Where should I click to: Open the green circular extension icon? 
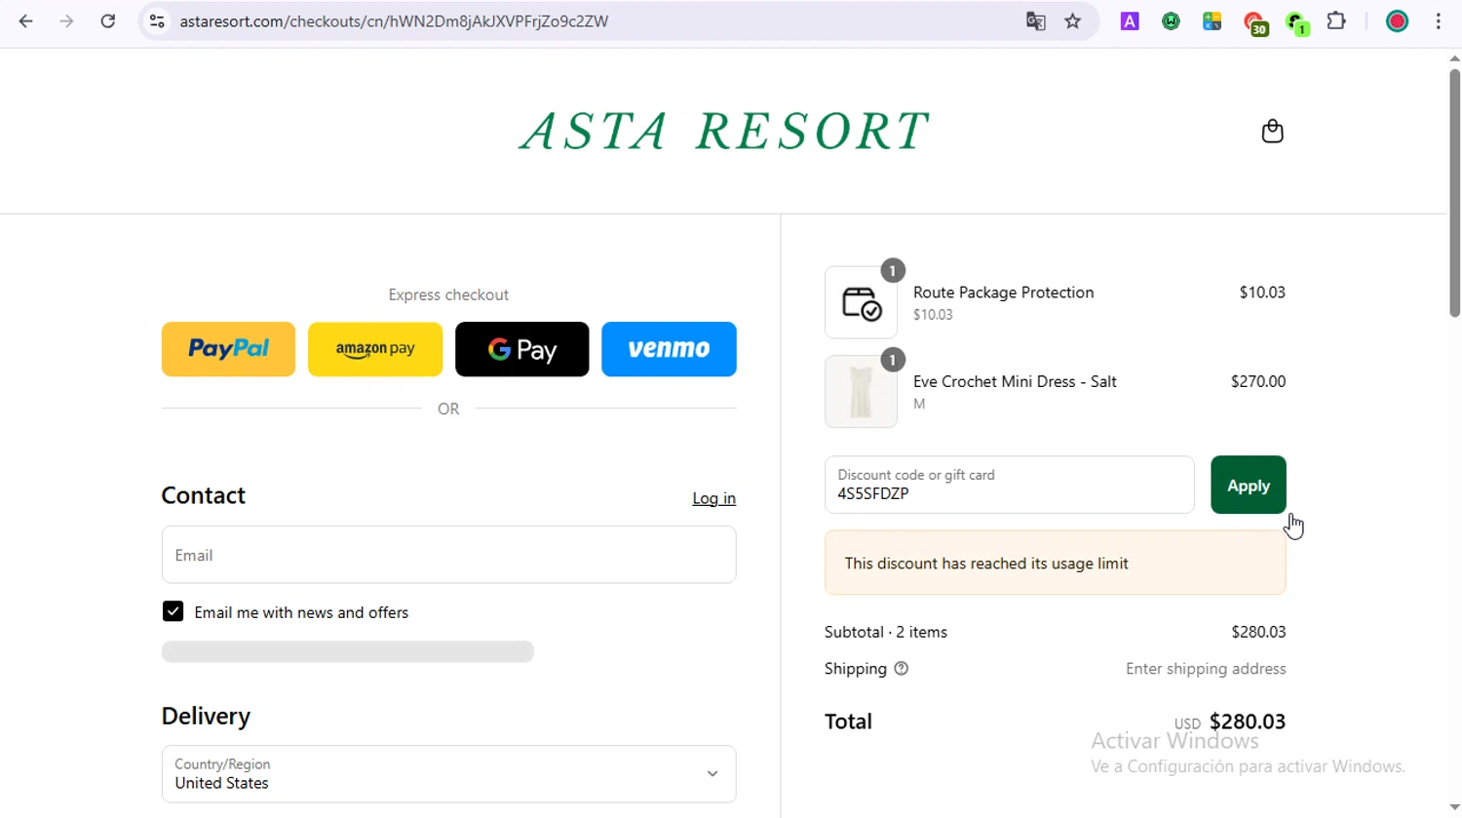pos(1171,20)
